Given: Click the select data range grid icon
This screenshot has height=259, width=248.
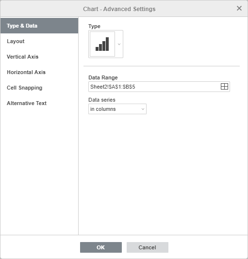Looking at the screenshot, I should click(x=224, y=86).
